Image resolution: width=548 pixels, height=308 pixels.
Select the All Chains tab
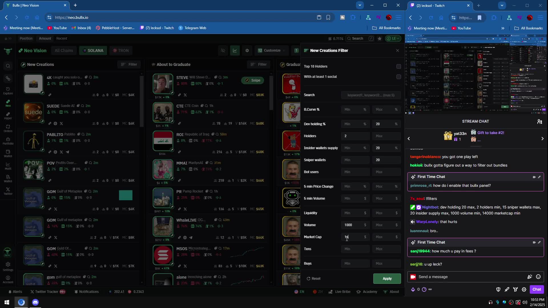tap(64, 50)
